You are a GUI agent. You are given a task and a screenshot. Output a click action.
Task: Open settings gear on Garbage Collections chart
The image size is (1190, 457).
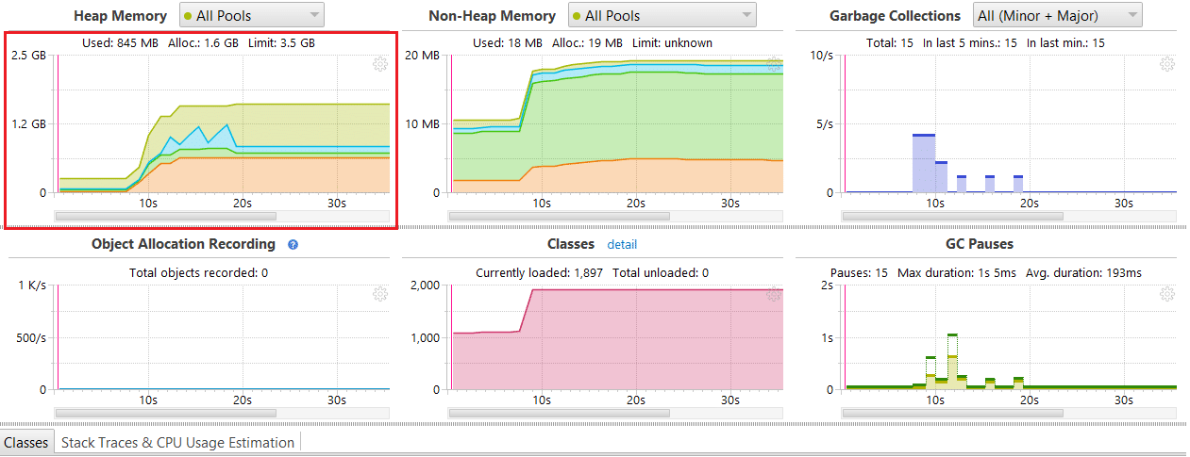(x=1166, y=64)
